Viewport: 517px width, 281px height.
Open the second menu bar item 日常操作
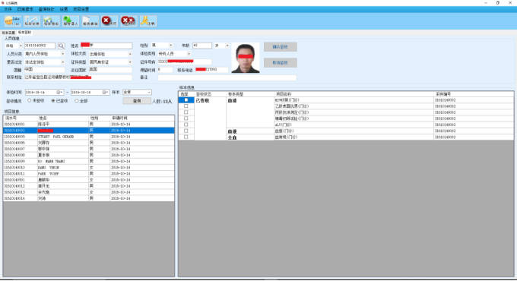click(x=25, y=9)
